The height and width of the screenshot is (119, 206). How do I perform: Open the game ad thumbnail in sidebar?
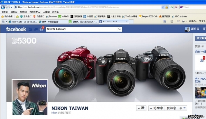click(x=201, y=93)
